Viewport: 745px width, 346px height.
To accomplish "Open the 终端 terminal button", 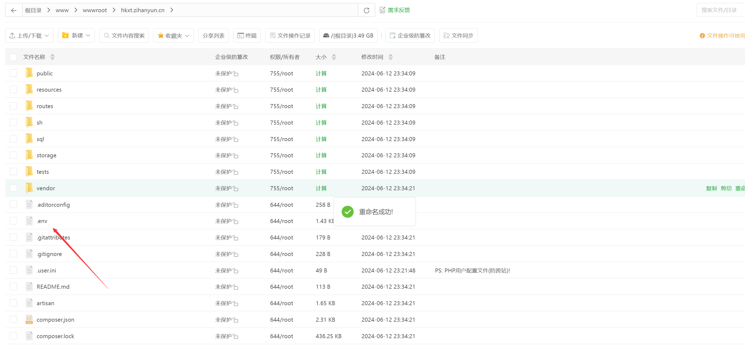I will coord(247,35).
